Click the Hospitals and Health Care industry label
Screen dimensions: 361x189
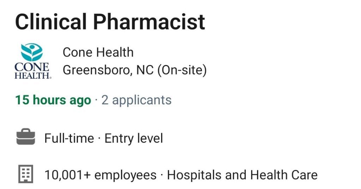click(243, 175)
